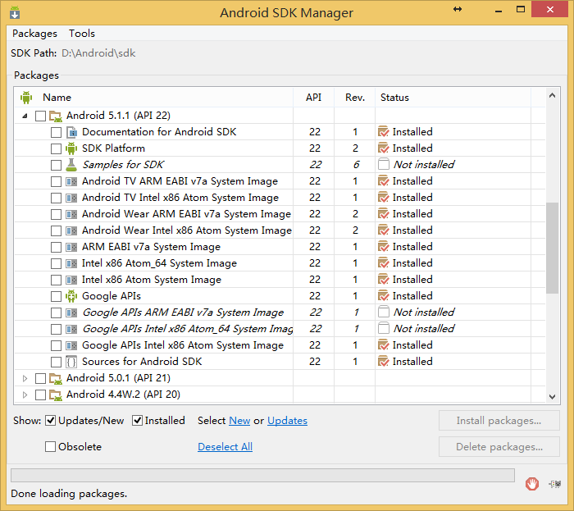
Task: Click the Rev. column header
Action: point(355,98)
